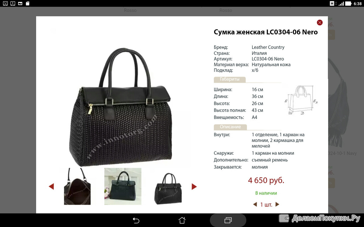The height and width of the screenshot is (227, 364).
Task: Click the product title Сумка женская LC0304-06 Nero
Action: point(266,32)
